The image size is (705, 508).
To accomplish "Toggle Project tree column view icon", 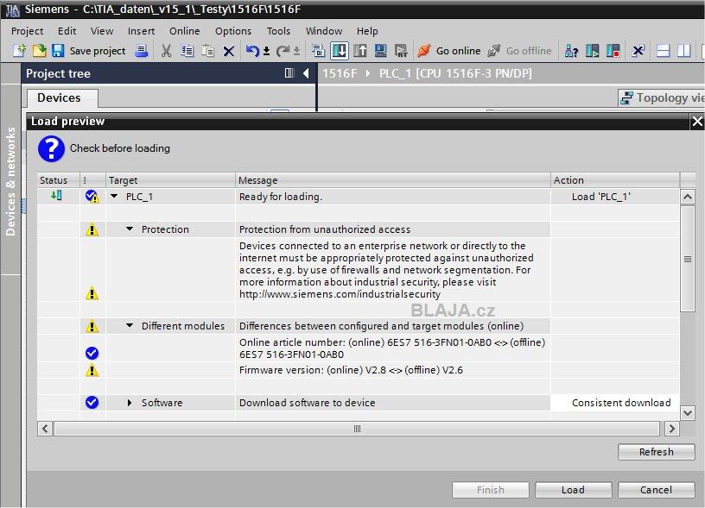I will [289, 73].
